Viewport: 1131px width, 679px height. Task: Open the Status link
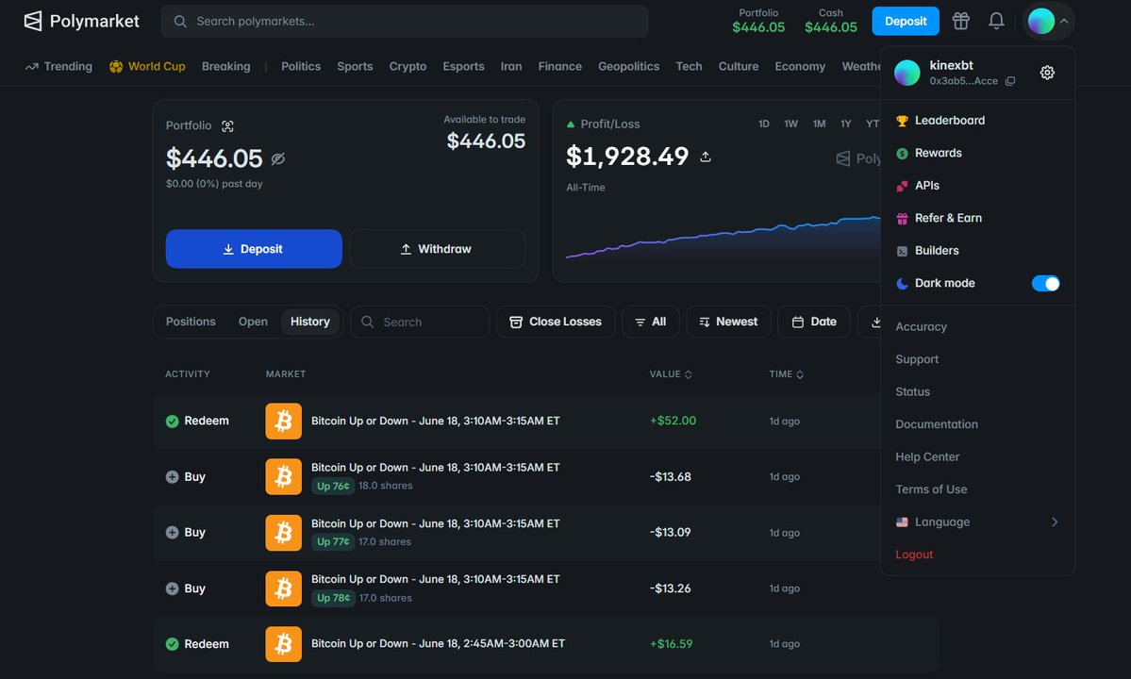(x=912, y=391)
